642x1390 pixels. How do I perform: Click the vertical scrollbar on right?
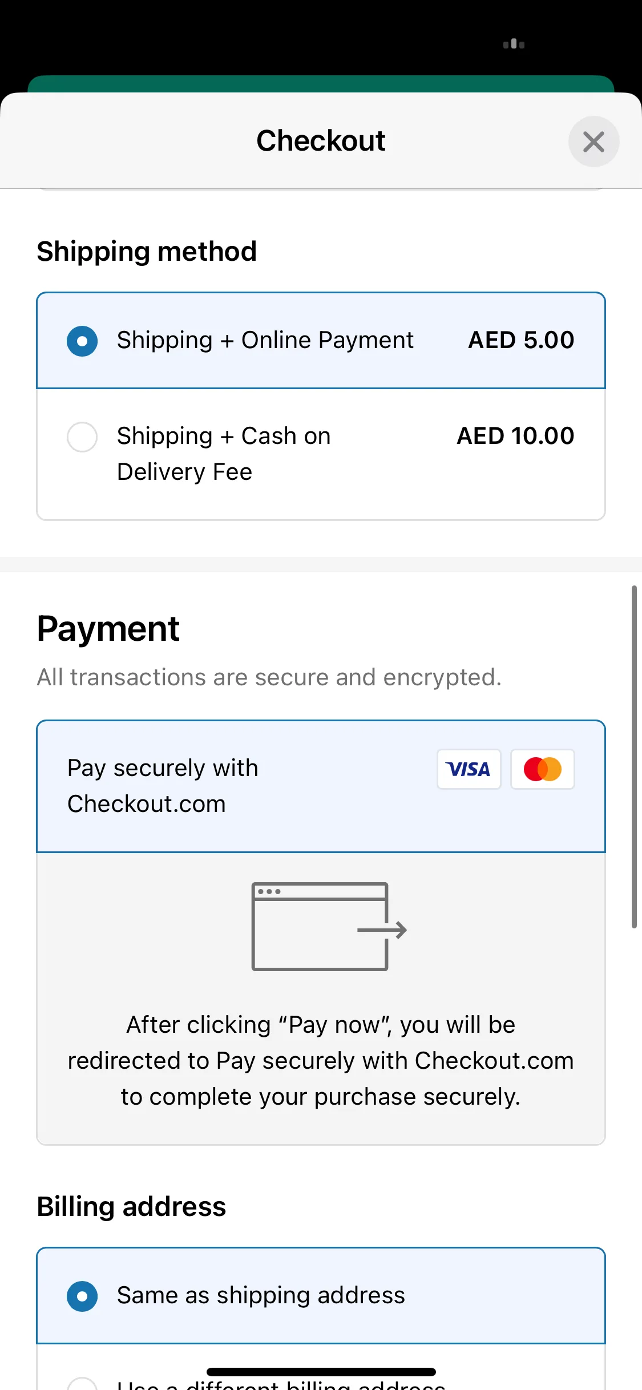point(634,757)
